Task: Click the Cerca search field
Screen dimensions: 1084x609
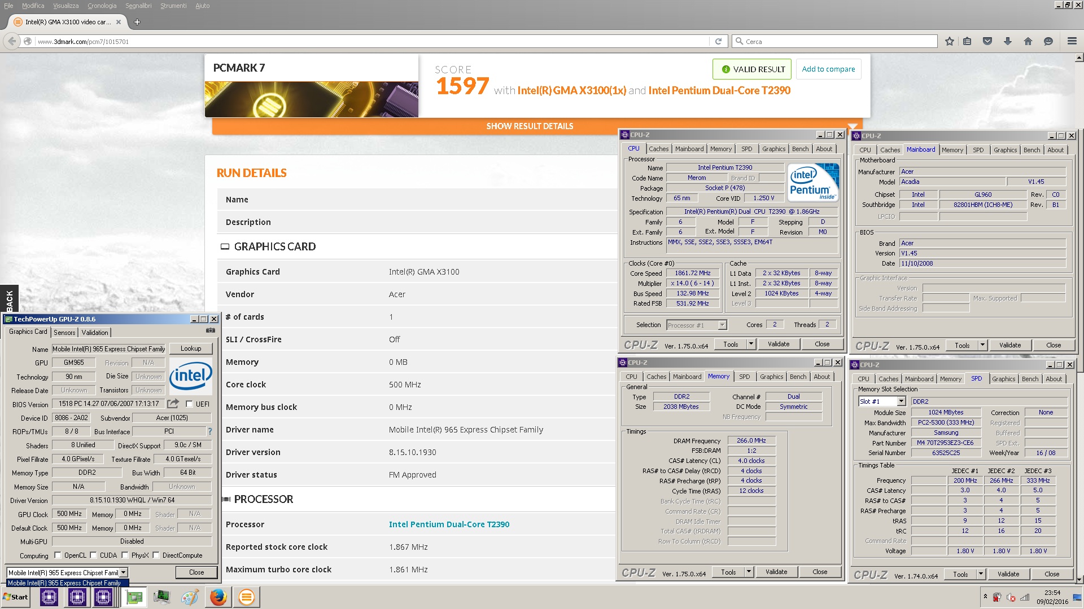Action: [834, 41]
